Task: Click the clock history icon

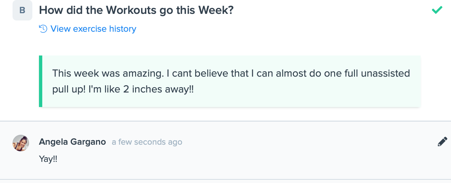Action: click(43, 29)
